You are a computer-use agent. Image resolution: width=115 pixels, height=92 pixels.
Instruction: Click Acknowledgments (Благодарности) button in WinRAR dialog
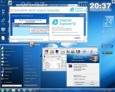tap(79, 84)
